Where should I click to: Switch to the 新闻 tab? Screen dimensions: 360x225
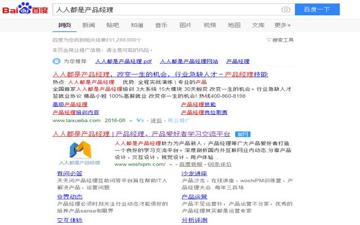pyautogui.click(x=89, y=25)
